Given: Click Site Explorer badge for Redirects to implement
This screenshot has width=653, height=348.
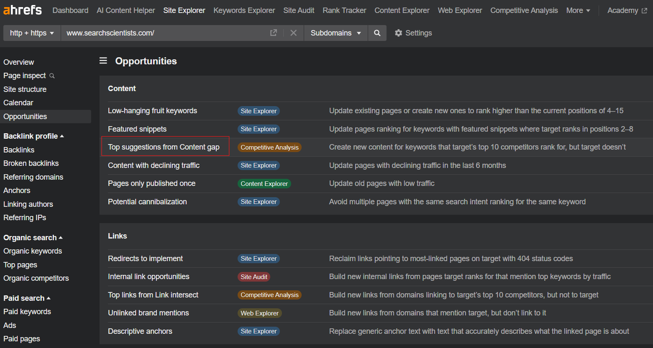Looking at the screenshot, I should pyautogui.click(x=259, y=259).
